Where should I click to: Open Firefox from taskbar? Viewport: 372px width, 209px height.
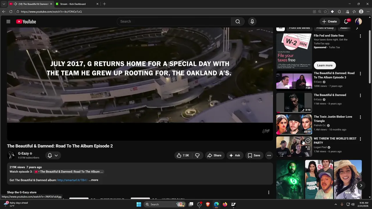[225, 204]
